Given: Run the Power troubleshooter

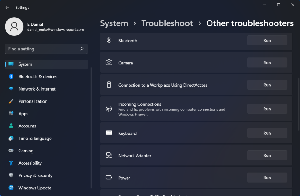Looking at the screenshot, I should pyautogui.click(x=267, y=178).
